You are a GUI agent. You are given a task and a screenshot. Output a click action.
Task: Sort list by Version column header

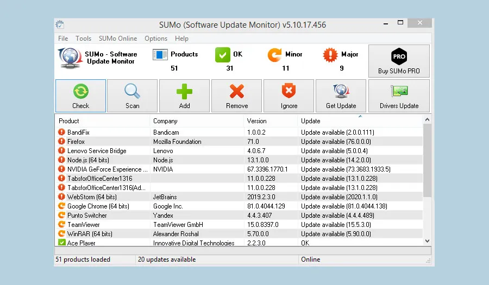271,121
